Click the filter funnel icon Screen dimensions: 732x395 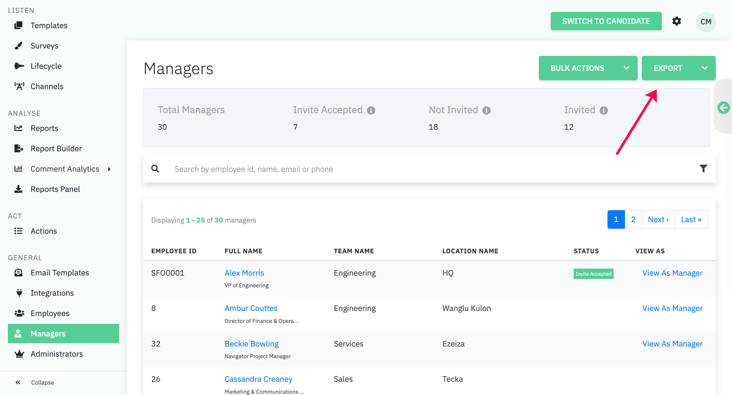[703, 169]
